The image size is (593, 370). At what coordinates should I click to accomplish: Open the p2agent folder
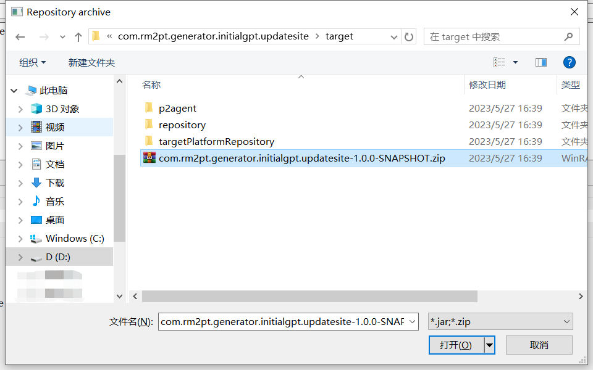(177, 108)
